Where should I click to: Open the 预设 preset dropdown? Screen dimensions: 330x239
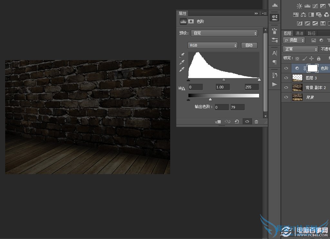pos(224,33)
